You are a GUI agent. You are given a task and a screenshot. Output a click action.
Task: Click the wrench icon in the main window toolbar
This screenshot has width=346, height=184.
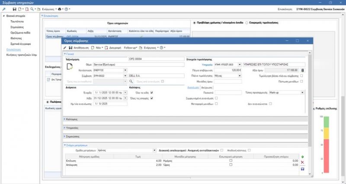4,9
